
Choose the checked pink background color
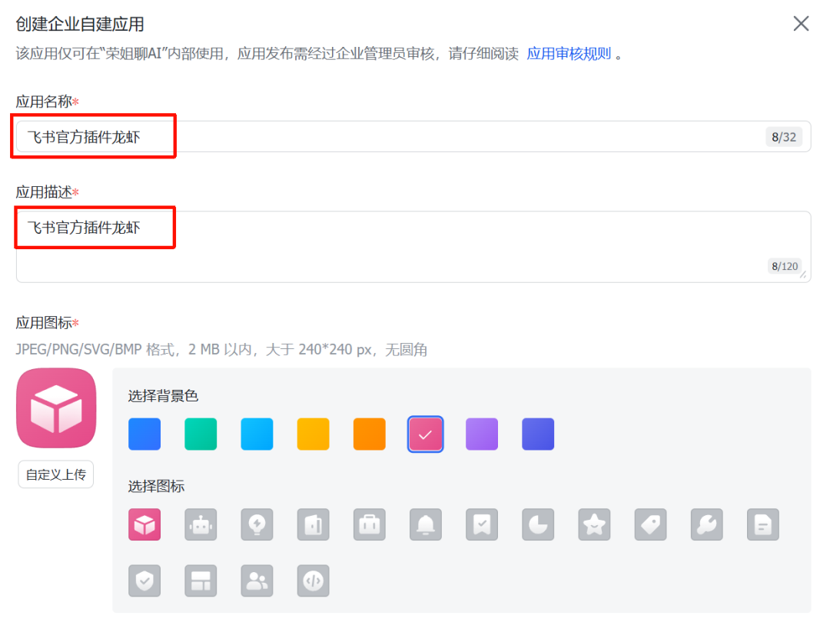426,434
